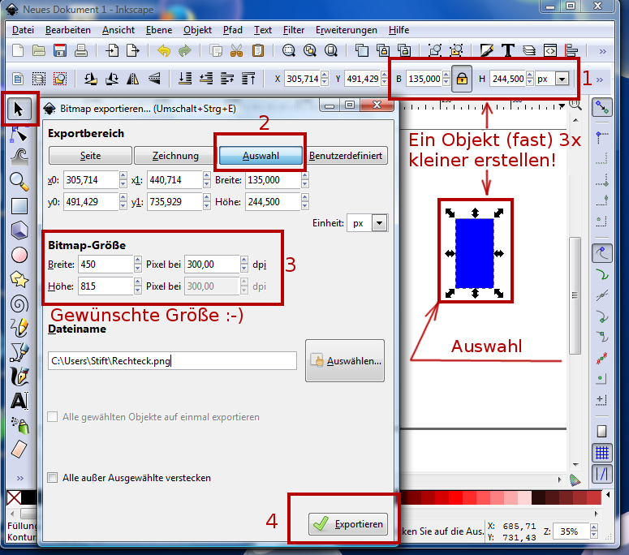The image size is (629, 555).
Task: Open the Datei menu
Action: 23,30
